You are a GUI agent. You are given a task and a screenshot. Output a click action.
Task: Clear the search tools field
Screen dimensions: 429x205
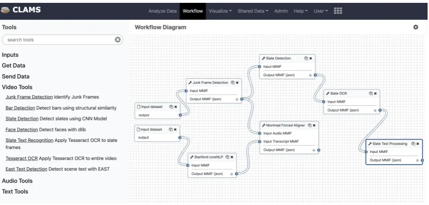[118, 40]
